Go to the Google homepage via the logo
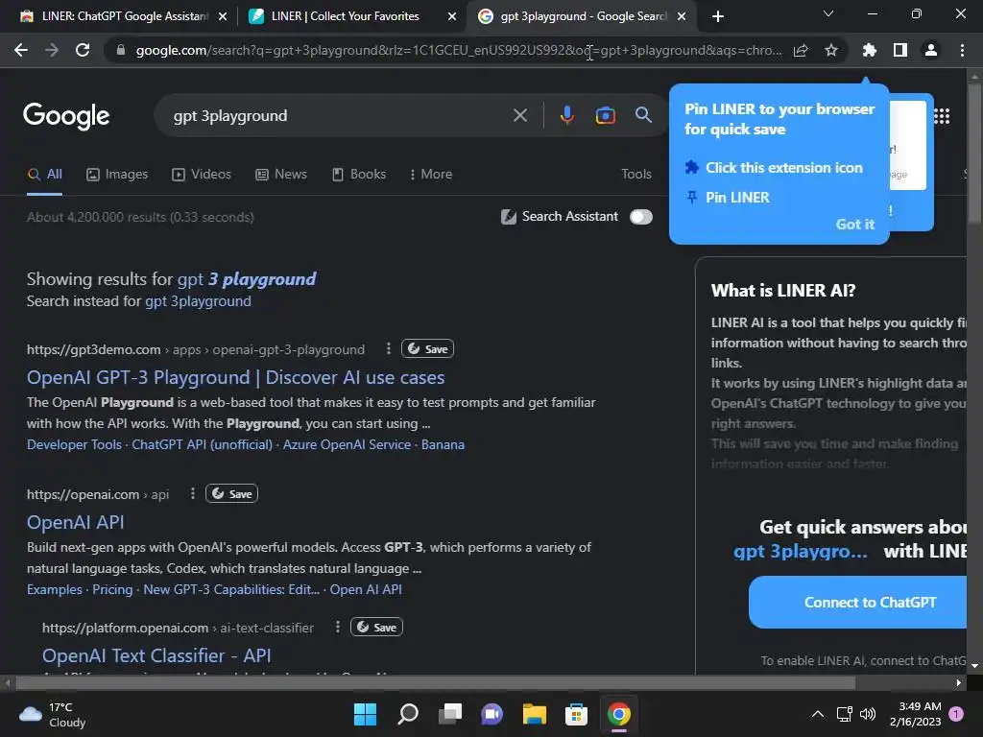Screen dimensions: 983x737 [x=66, y=116]
